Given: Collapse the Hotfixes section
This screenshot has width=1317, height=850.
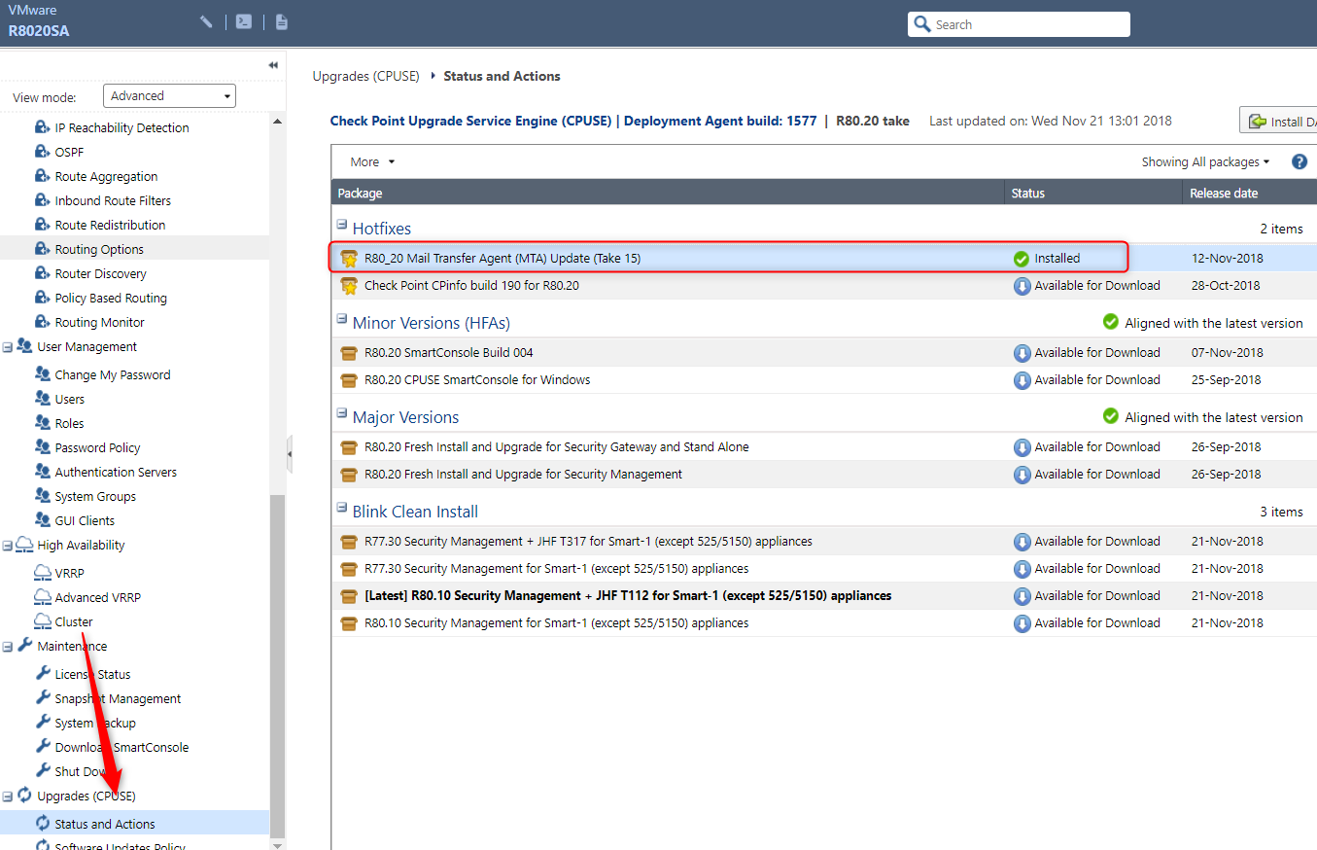Looking at the screenshot, I should pyautogui.click(x=342, y=225).
